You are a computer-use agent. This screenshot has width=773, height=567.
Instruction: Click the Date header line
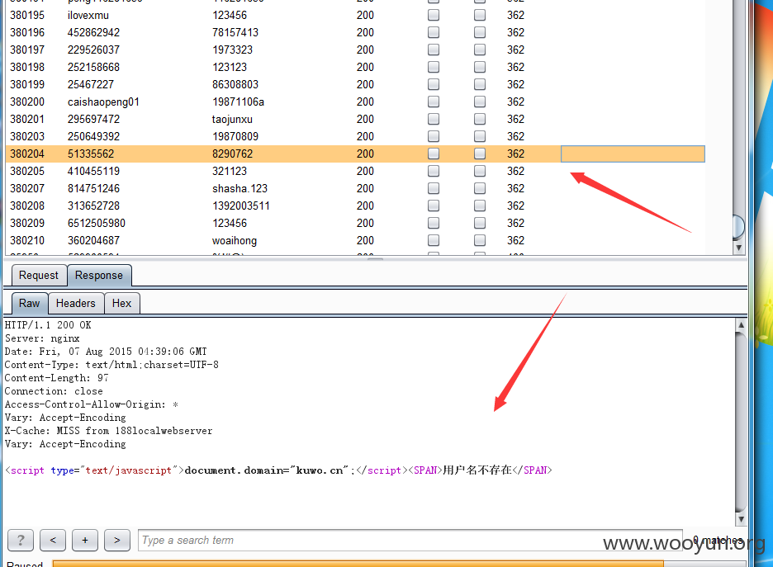pyautogui.click(x=106, y=352)
